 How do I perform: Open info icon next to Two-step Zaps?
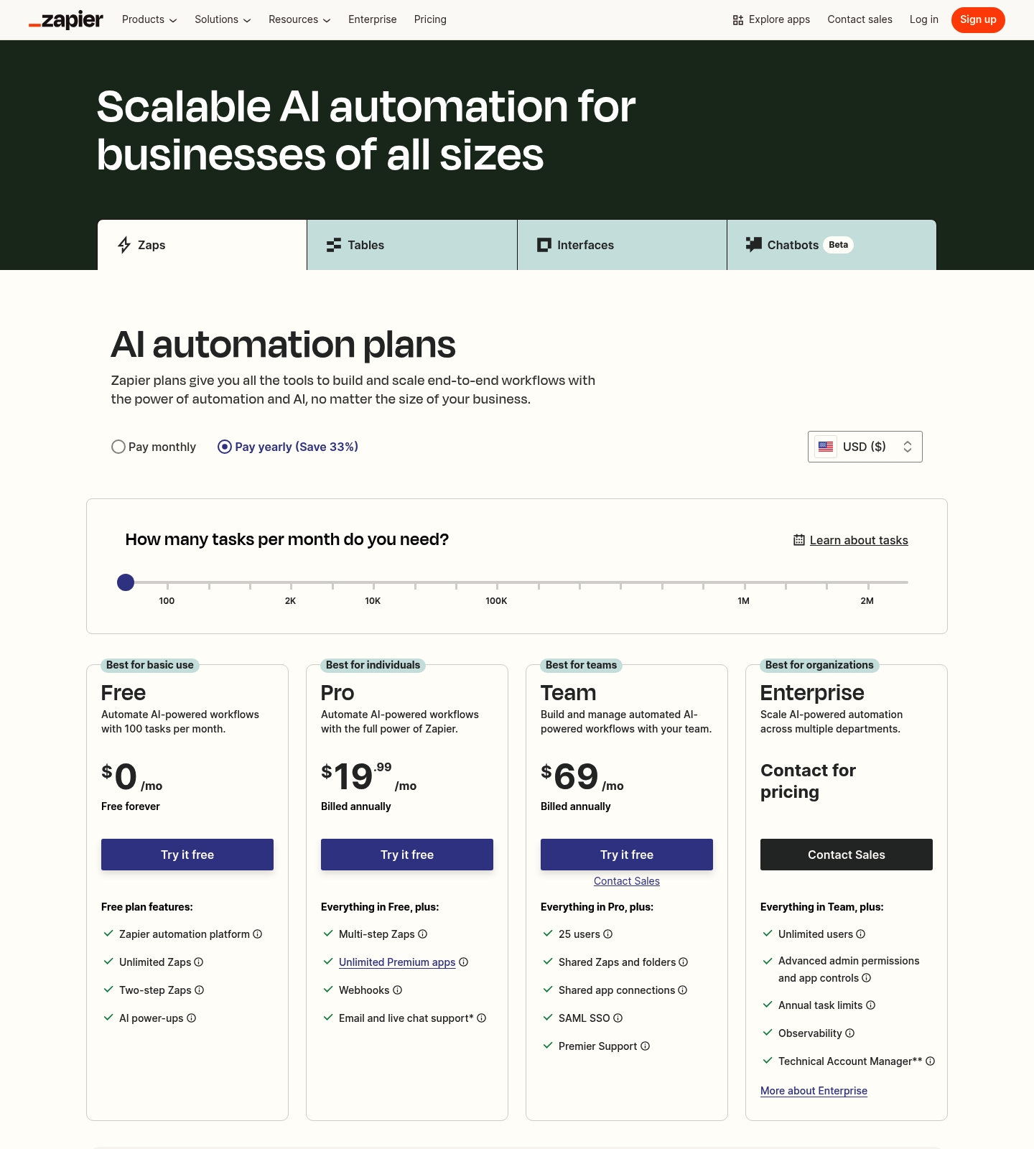point(200,990)
